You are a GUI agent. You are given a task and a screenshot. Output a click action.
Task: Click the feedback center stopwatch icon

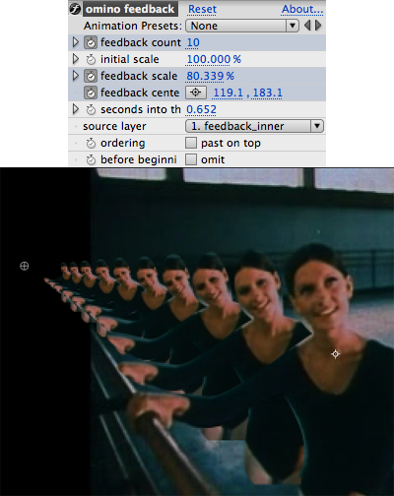coord(91,93)
